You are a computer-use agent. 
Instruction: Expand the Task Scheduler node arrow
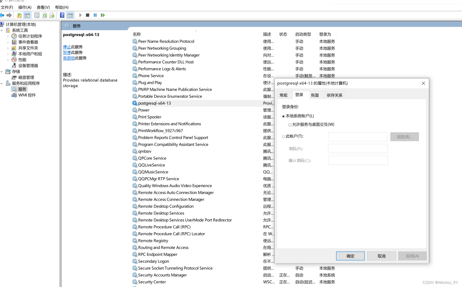point(8,36)
